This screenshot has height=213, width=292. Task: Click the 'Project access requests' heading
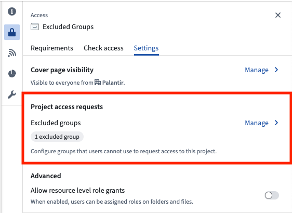(x=67, y=107)
